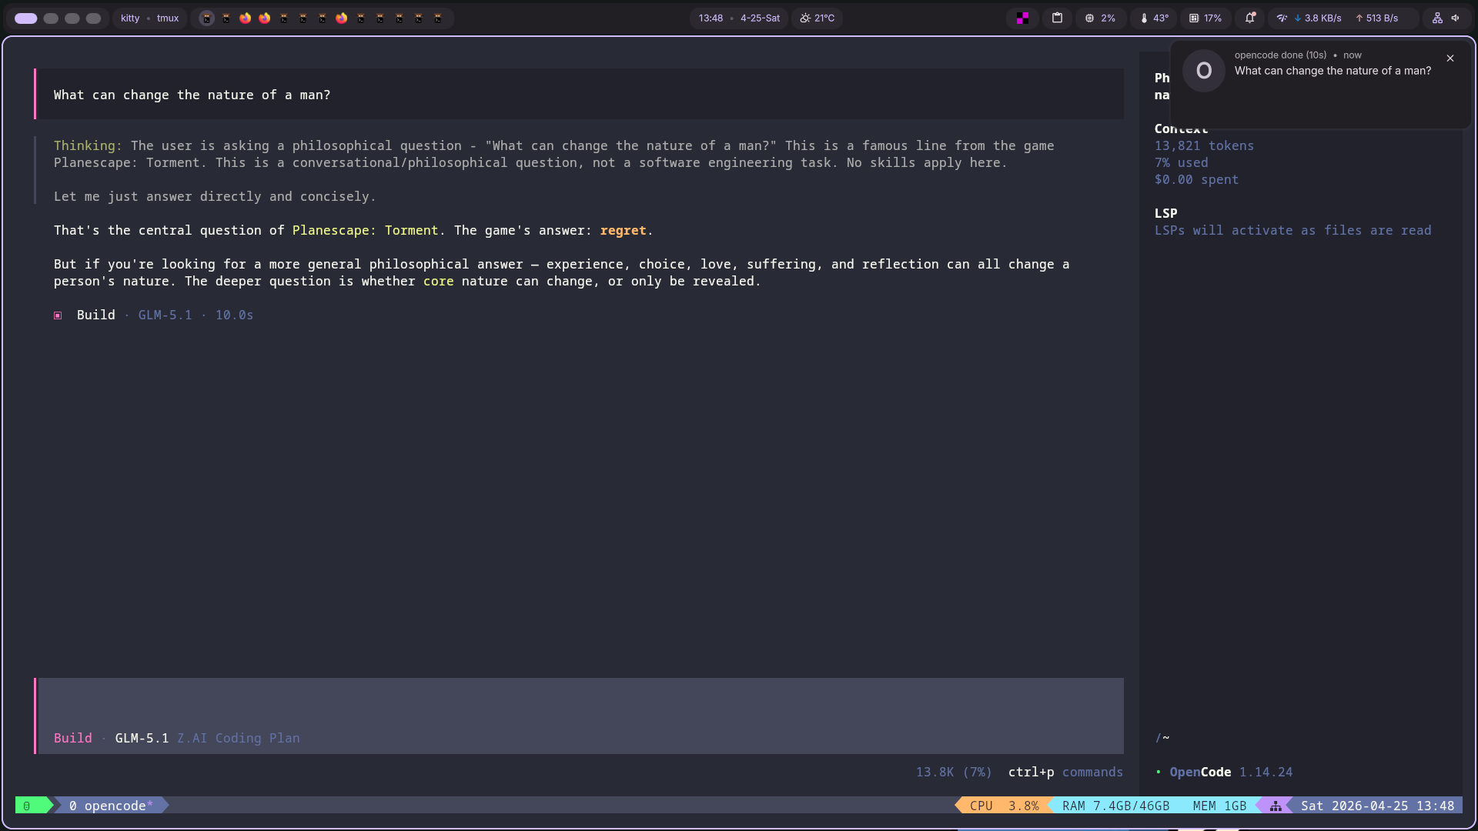Select the active highlighted workspace pill
This screenshot has width=1478, height=831.
coord(25,18)
